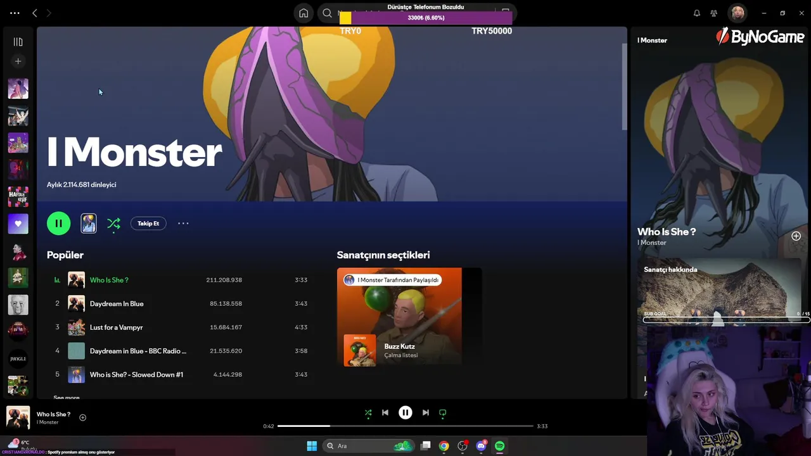Open Discord from the taskbar
This screenshot has height=456, width=811.
tap(481, 446)
